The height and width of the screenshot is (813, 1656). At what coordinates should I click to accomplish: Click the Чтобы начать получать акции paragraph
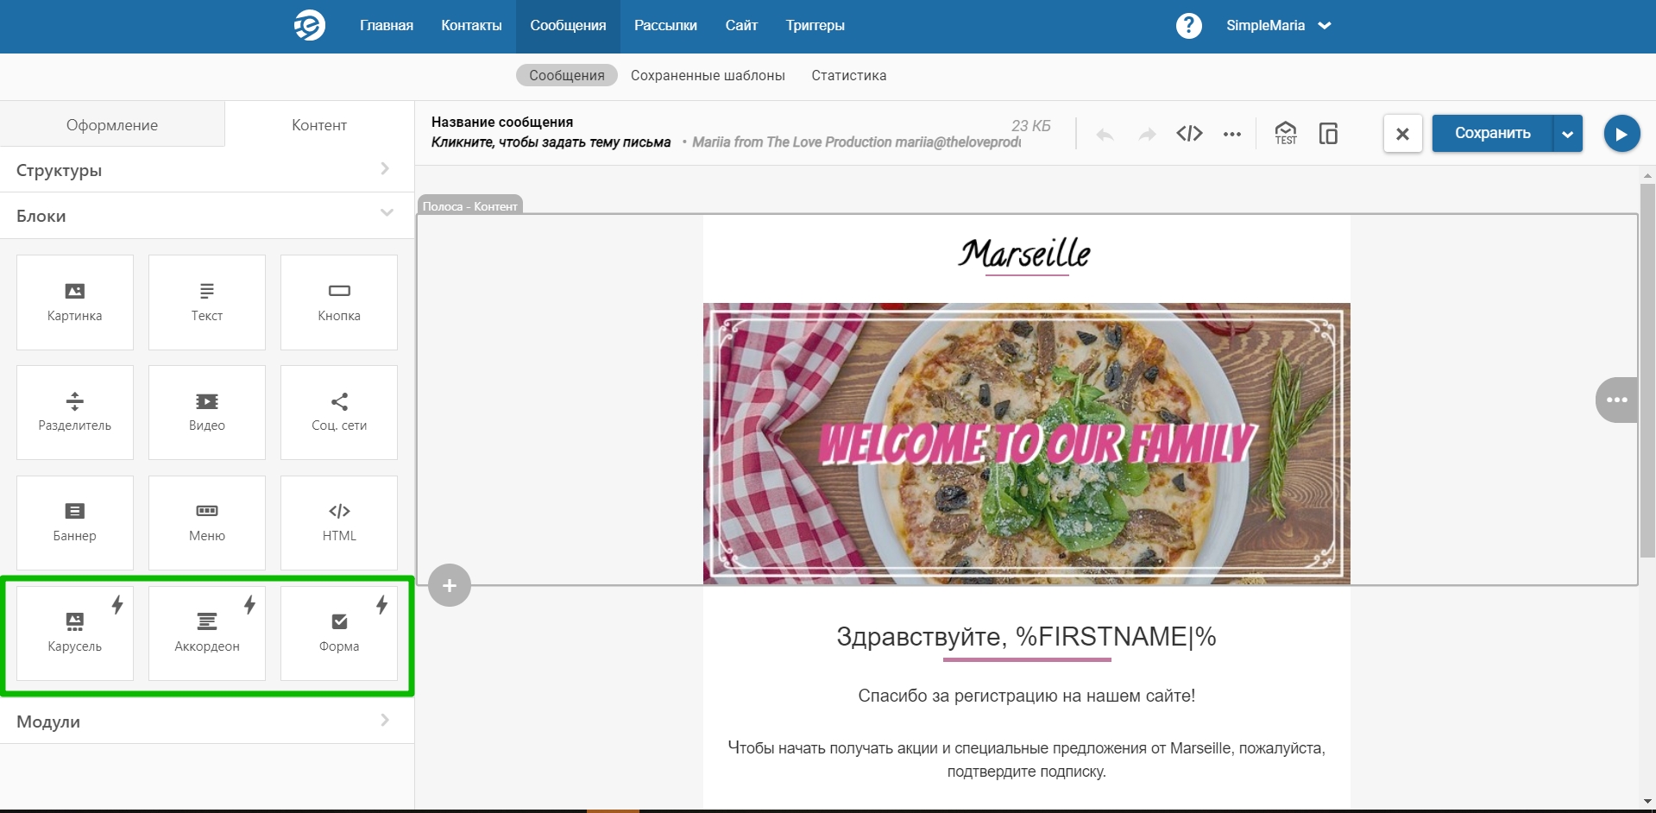pyautogui.click(x=1026, y=759)
